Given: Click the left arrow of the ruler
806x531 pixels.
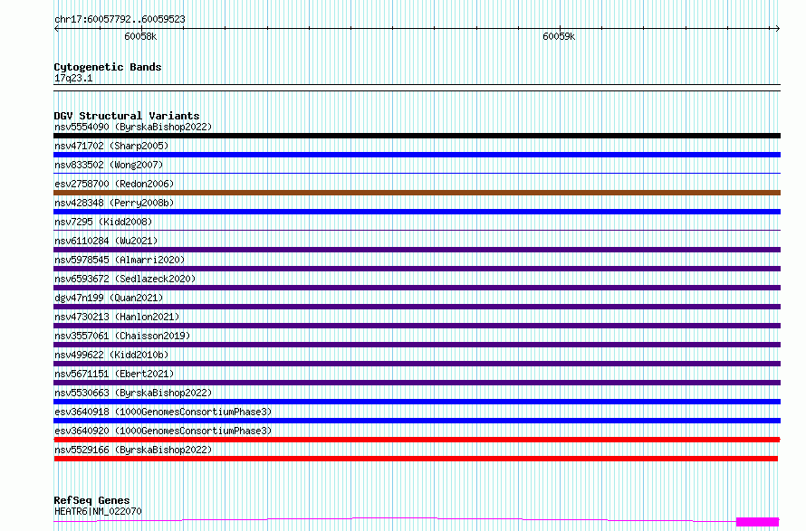Looking at the screenshot, I should (56, 29).
